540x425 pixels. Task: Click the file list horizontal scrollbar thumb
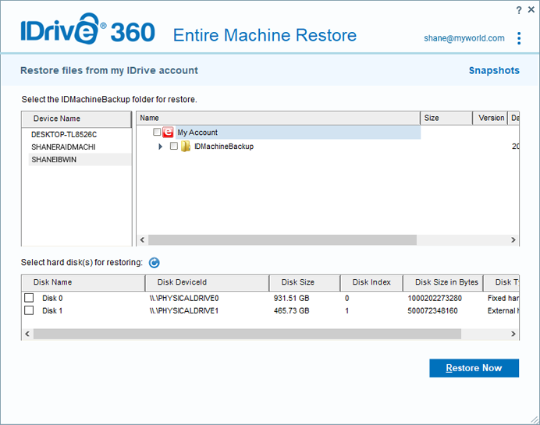click(x=282, y=240)
